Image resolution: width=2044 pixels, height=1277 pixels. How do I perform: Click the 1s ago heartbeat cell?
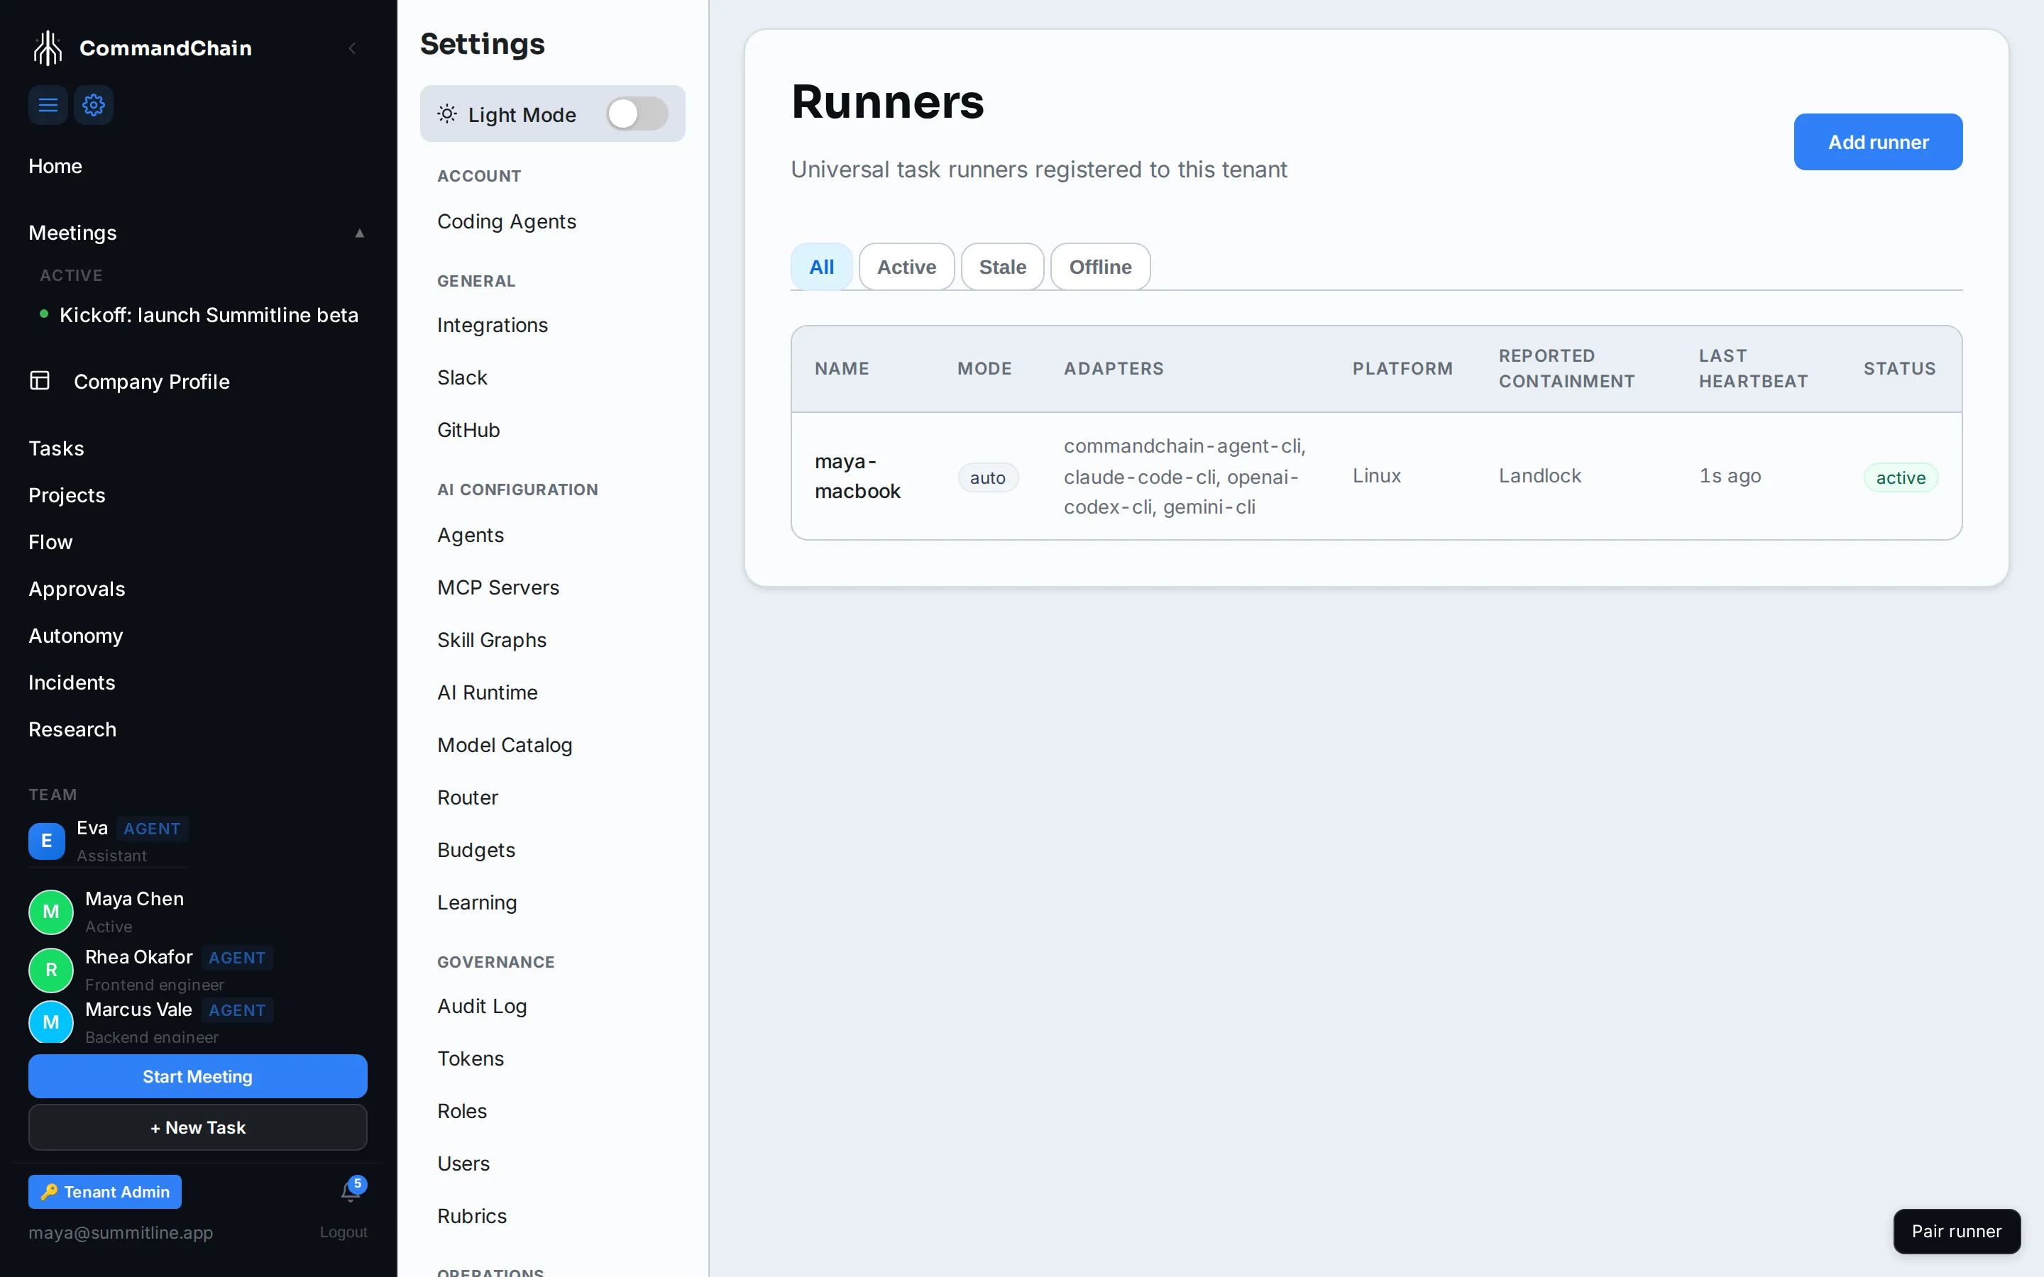[x=1730, y=476]
